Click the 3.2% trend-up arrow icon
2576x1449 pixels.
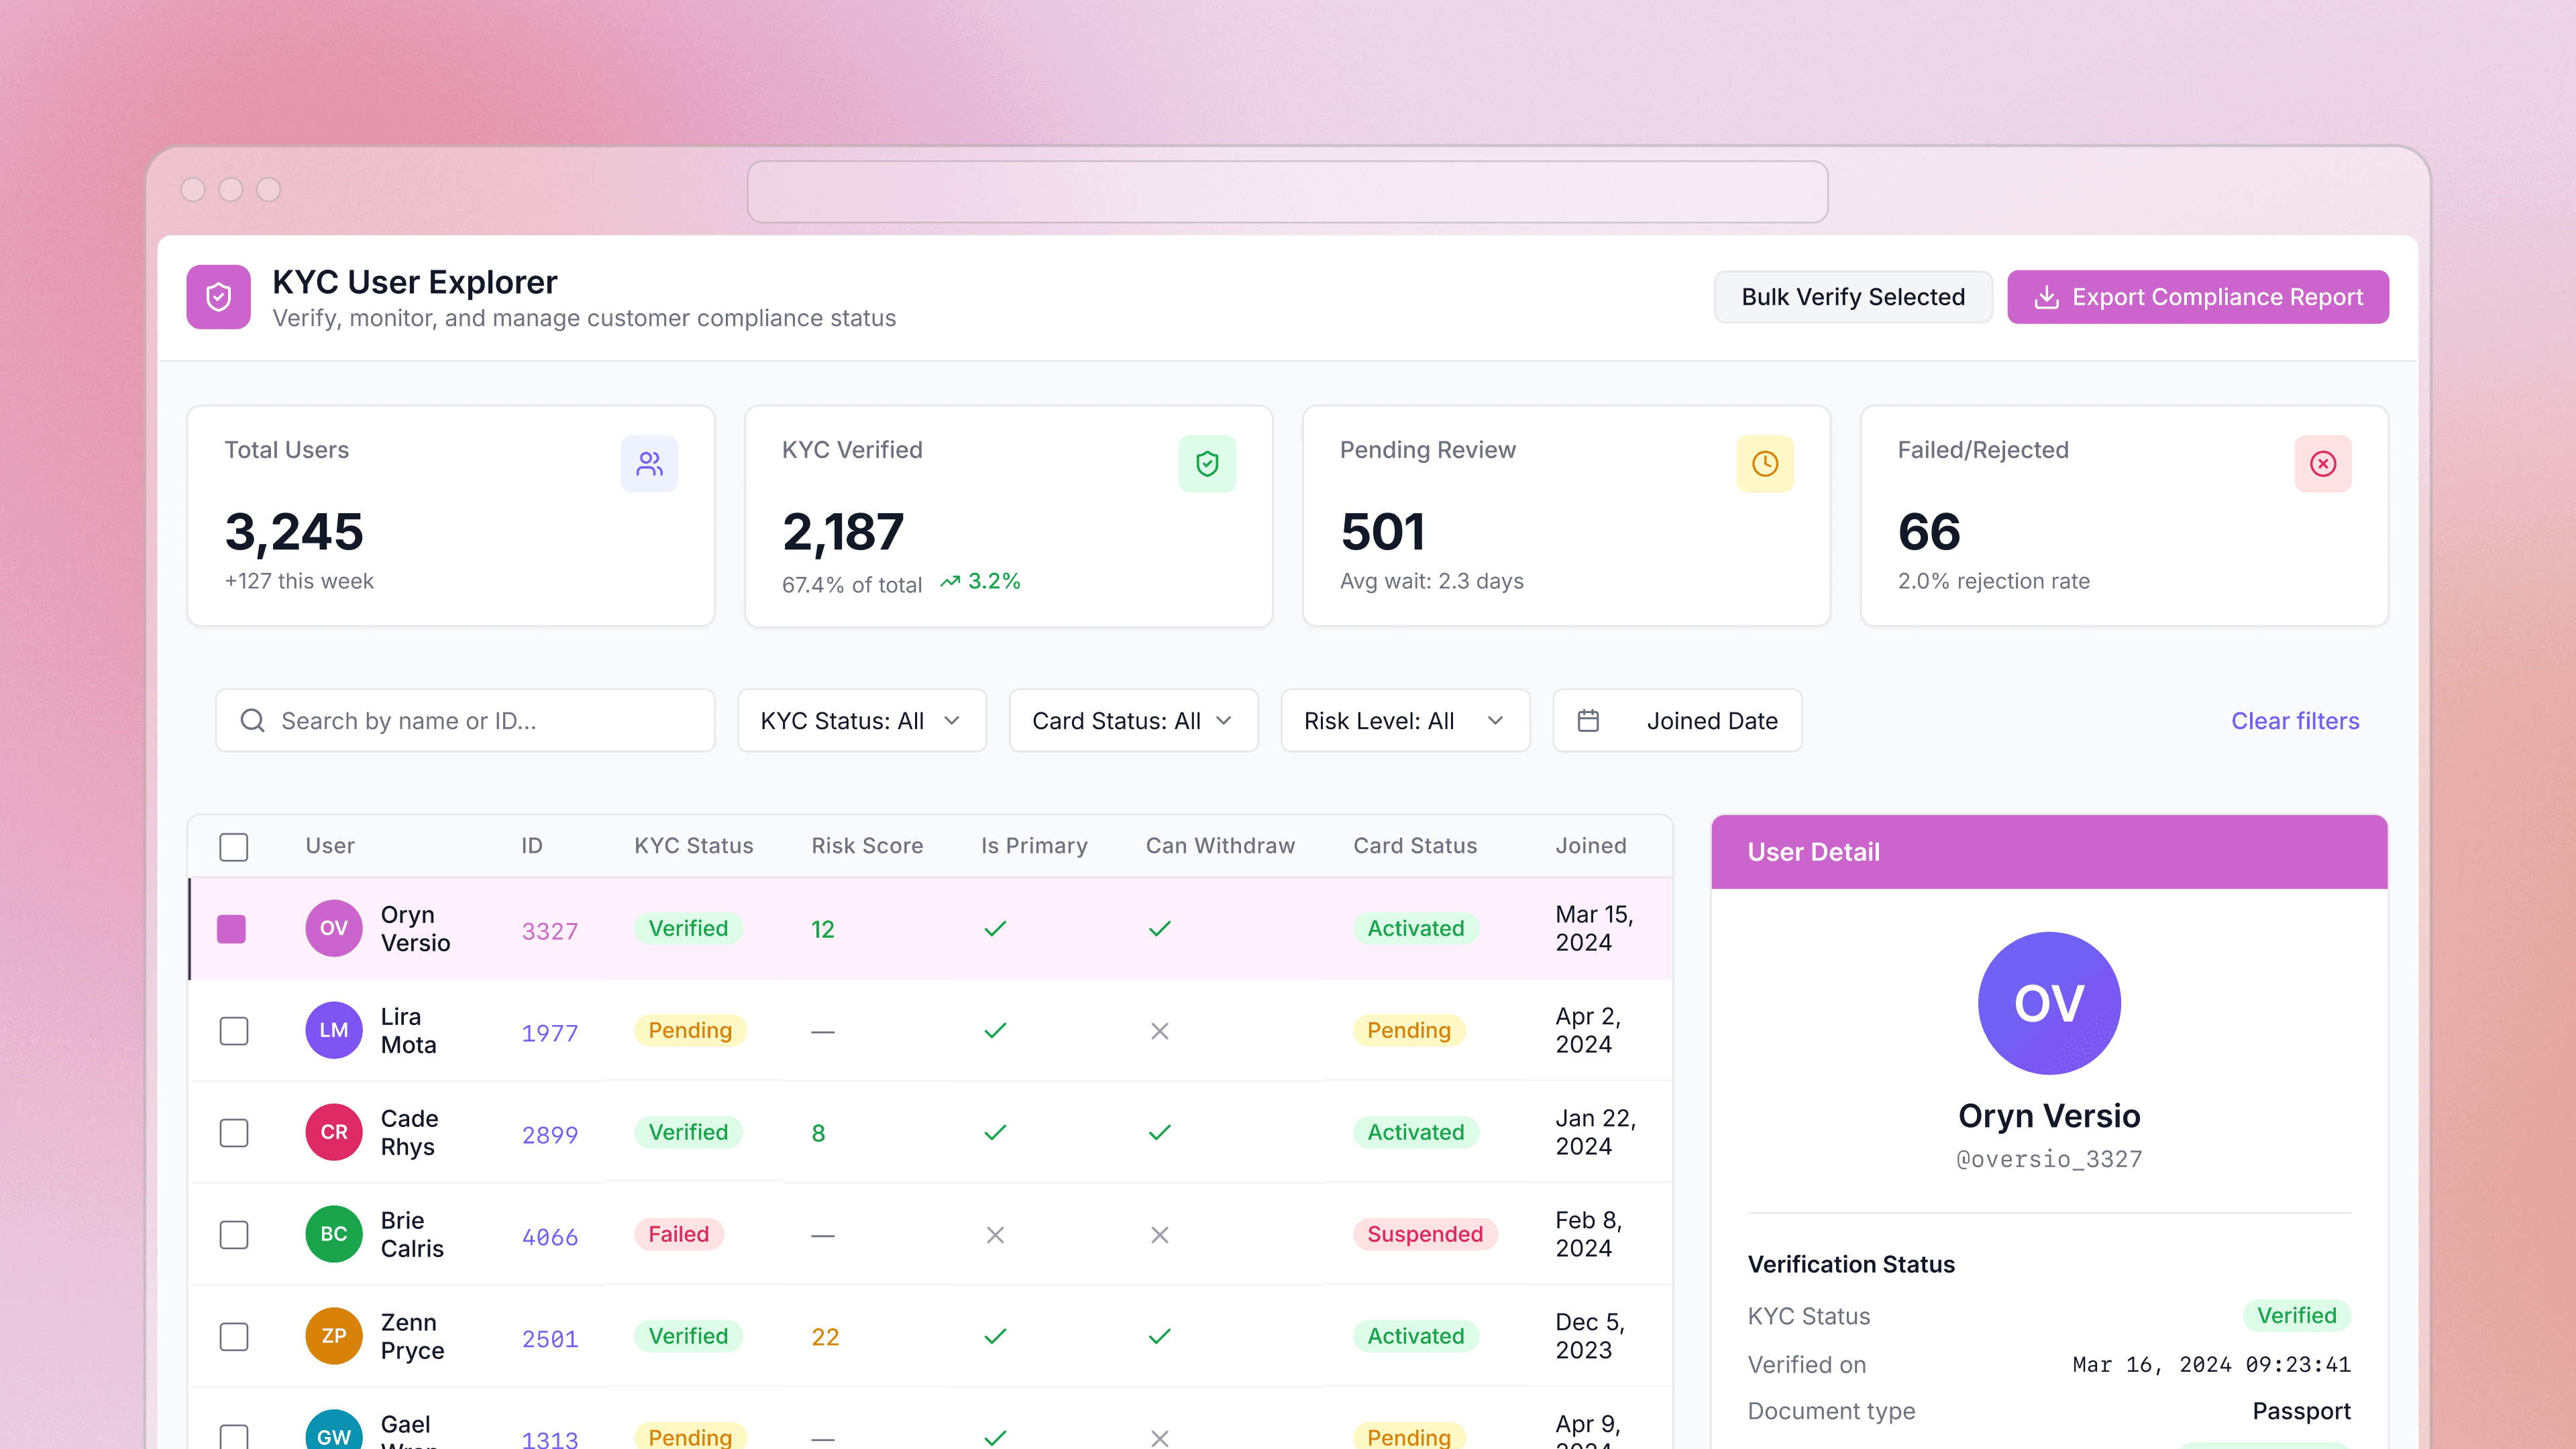pos(950,582)
